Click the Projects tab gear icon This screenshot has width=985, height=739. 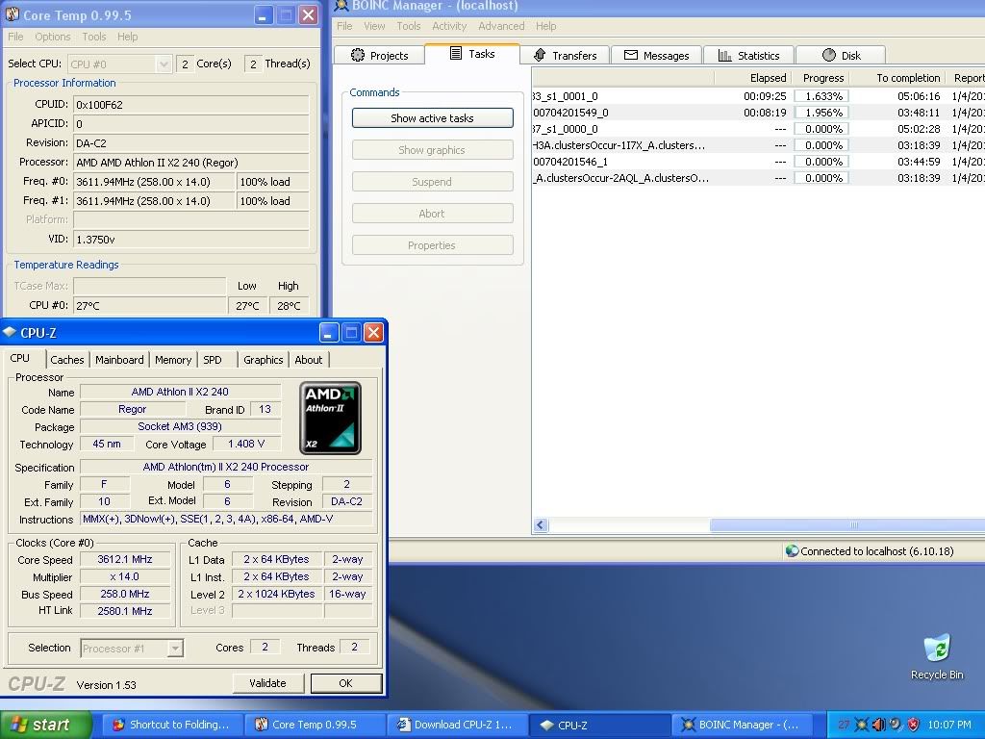point(358,55)
